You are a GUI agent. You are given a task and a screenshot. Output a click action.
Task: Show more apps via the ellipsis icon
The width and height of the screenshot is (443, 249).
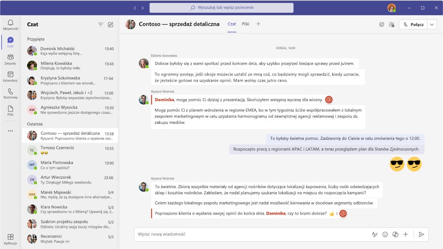pos(10,131)
